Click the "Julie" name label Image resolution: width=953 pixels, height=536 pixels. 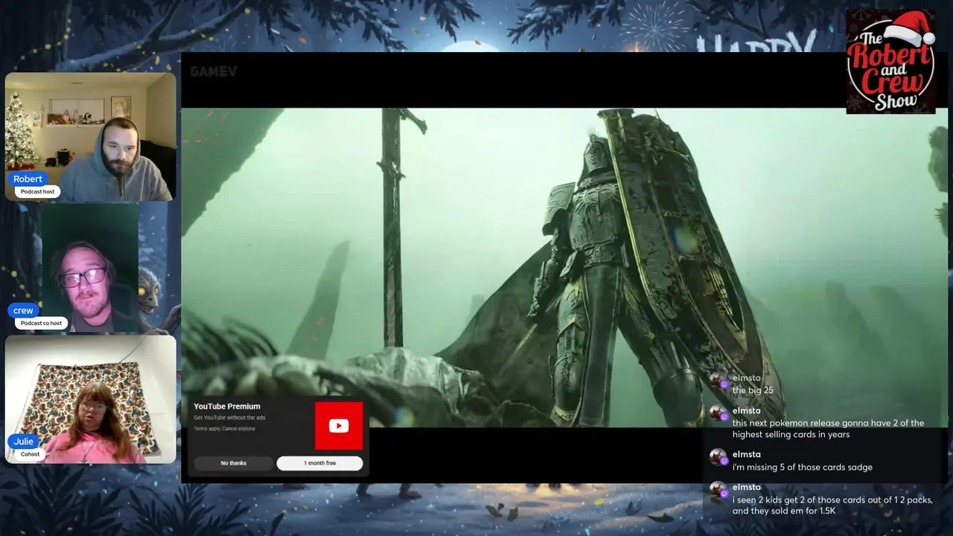(x=24, y=441)
